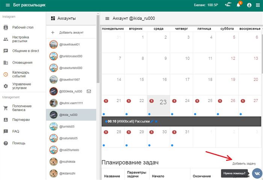Open the VK help chat button

pyautogui.click(x=257, y=173)
